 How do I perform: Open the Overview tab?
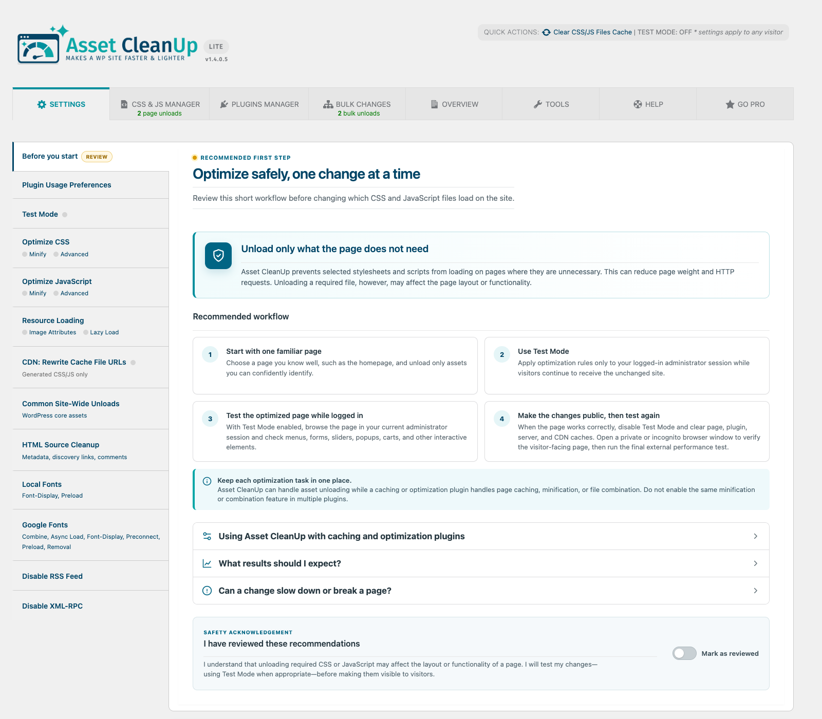pyautogui.click(x=454, y=104)
